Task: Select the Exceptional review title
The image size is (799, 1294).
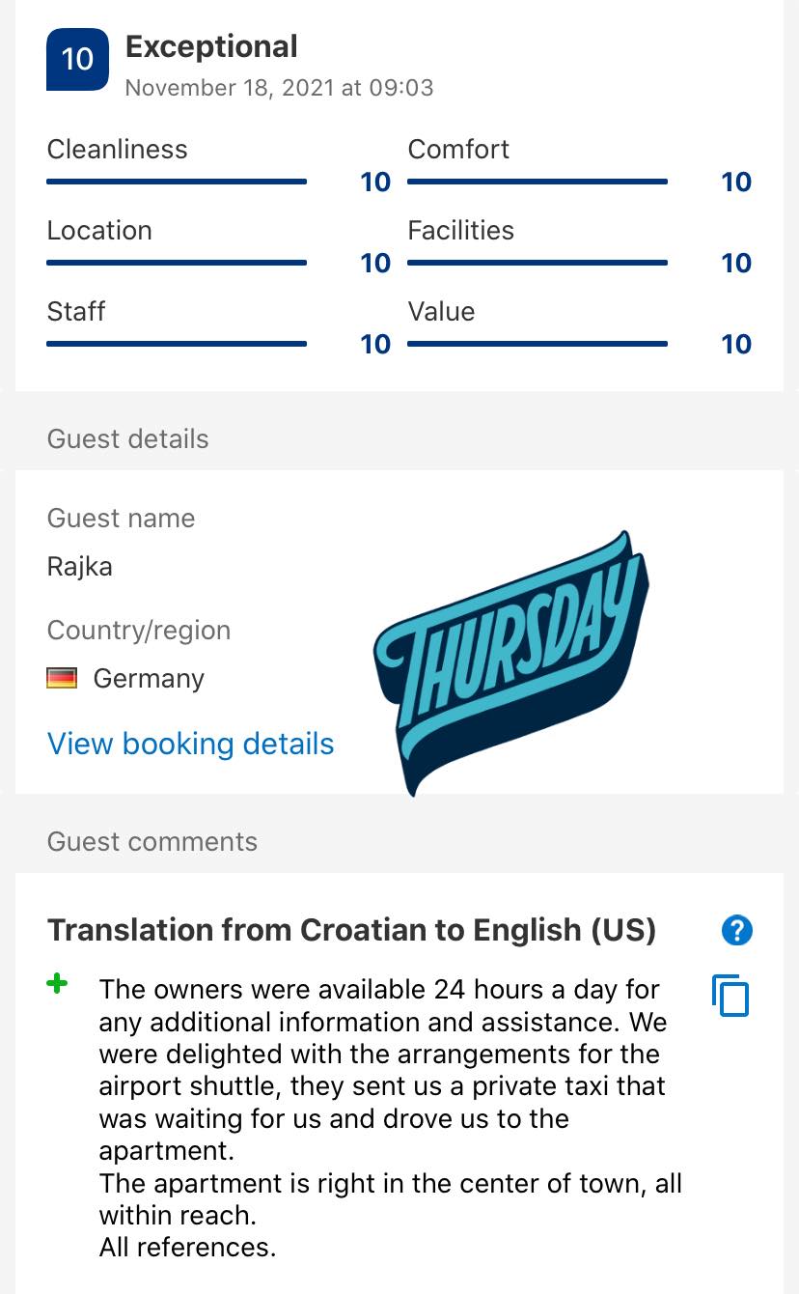Action: [x=211, y=46]
